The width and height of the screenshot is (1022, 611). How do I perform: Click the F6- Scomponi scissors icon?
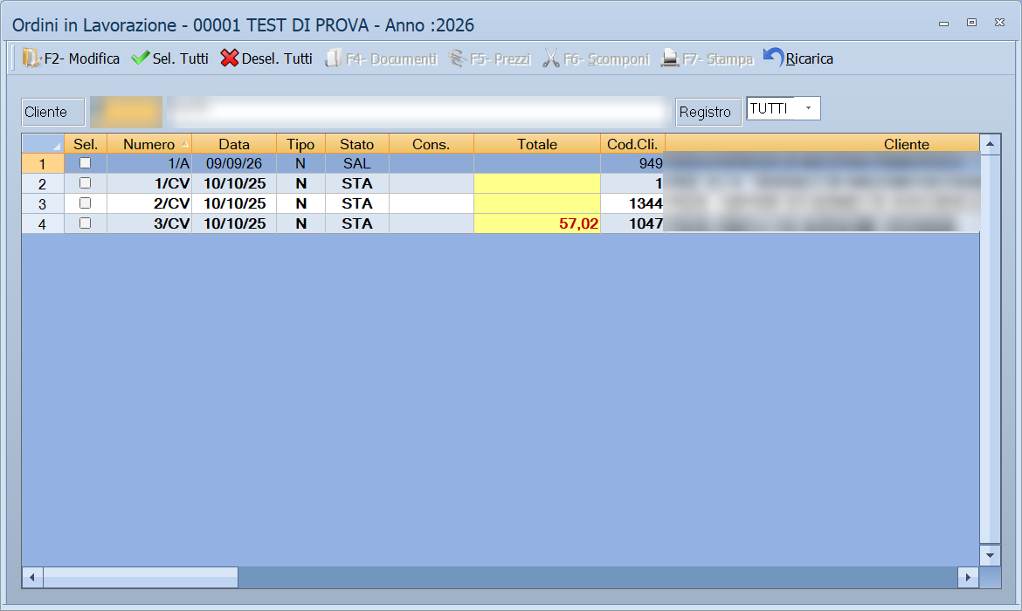tap(551, 58)
